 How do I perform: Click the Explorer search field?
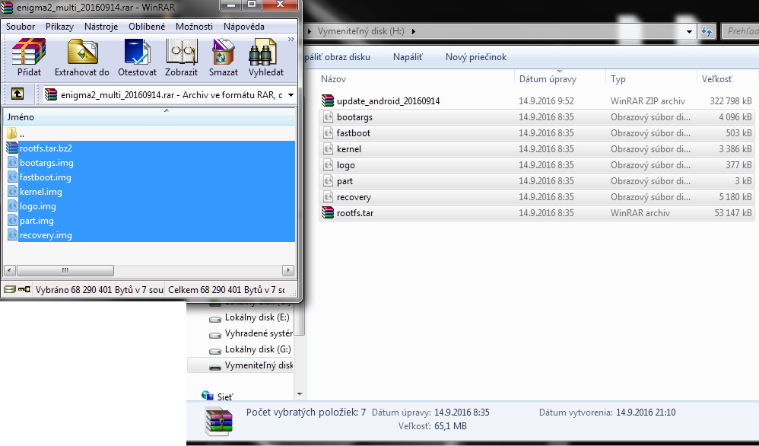(740, 31)
